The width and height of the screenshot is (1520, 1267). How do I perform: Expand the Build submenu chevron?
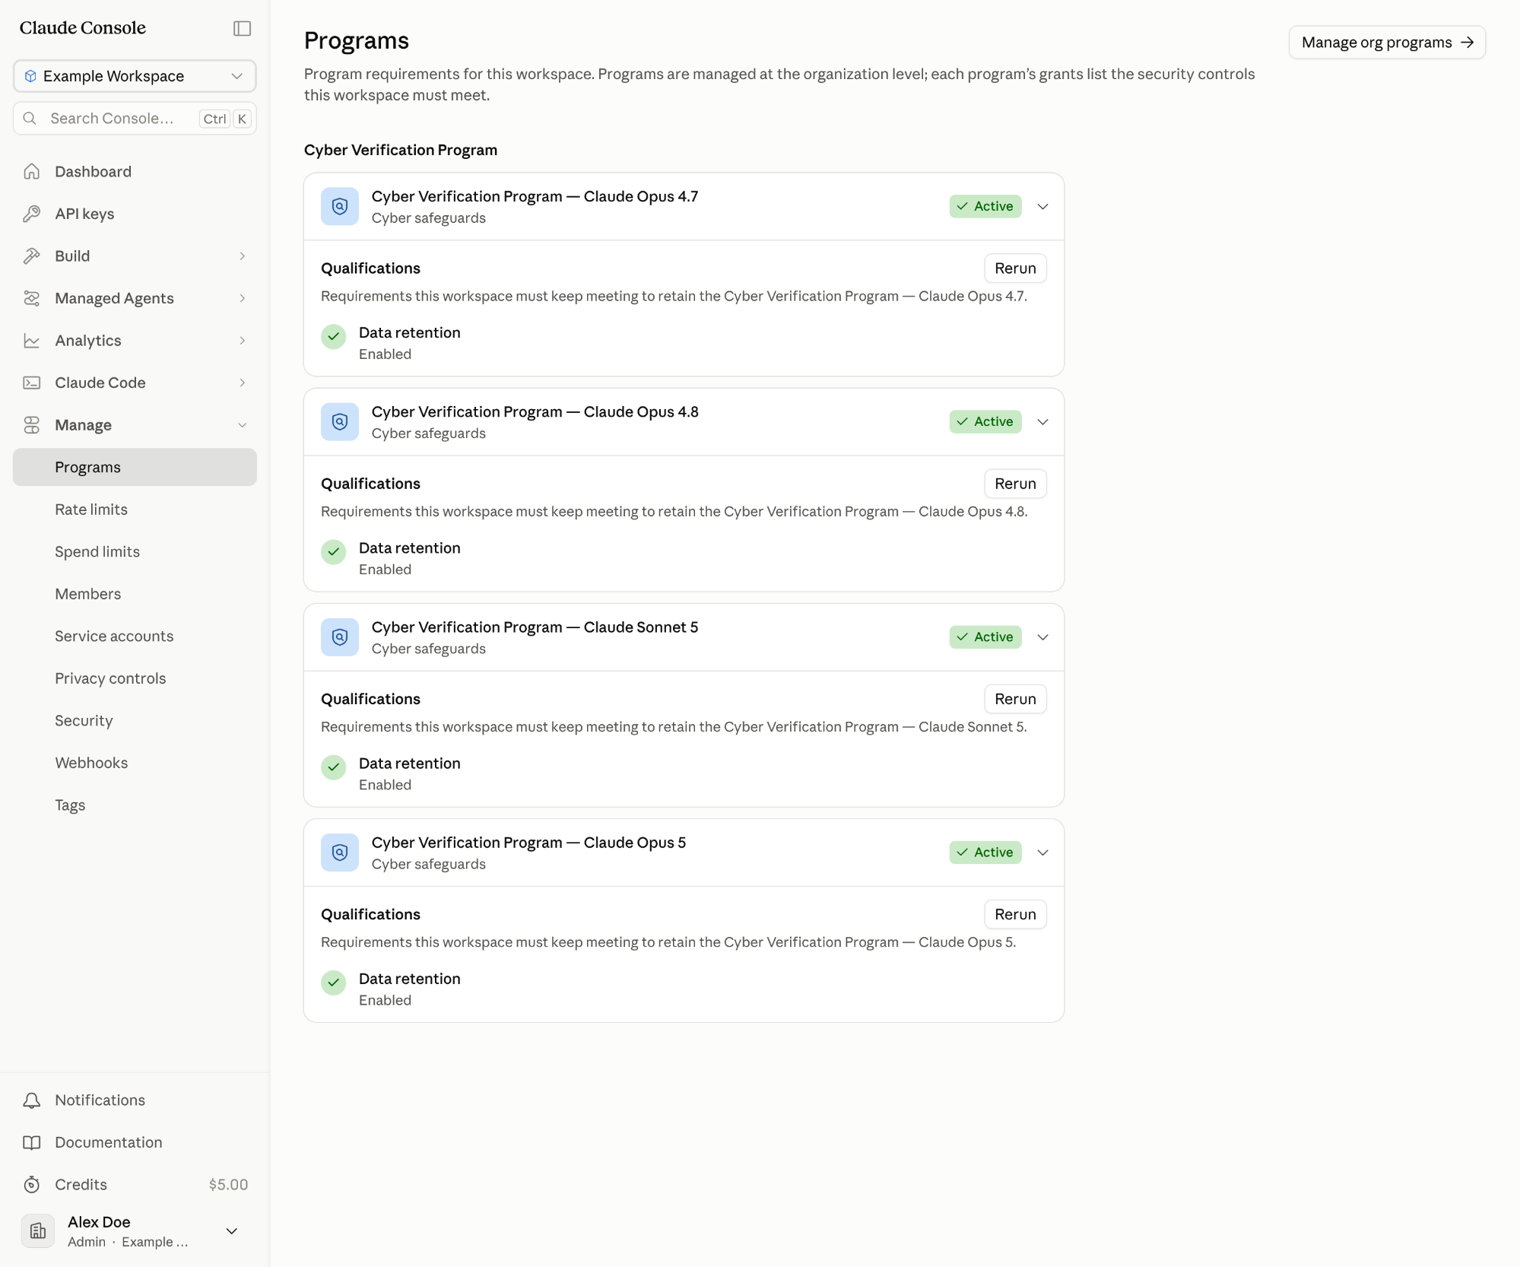click(243, 256)
